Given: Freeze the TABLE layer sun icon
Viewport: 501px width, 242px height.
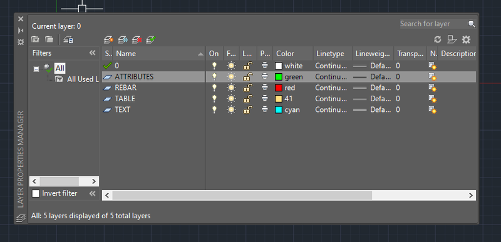Looking at the screenshot, I should (231, 99).
